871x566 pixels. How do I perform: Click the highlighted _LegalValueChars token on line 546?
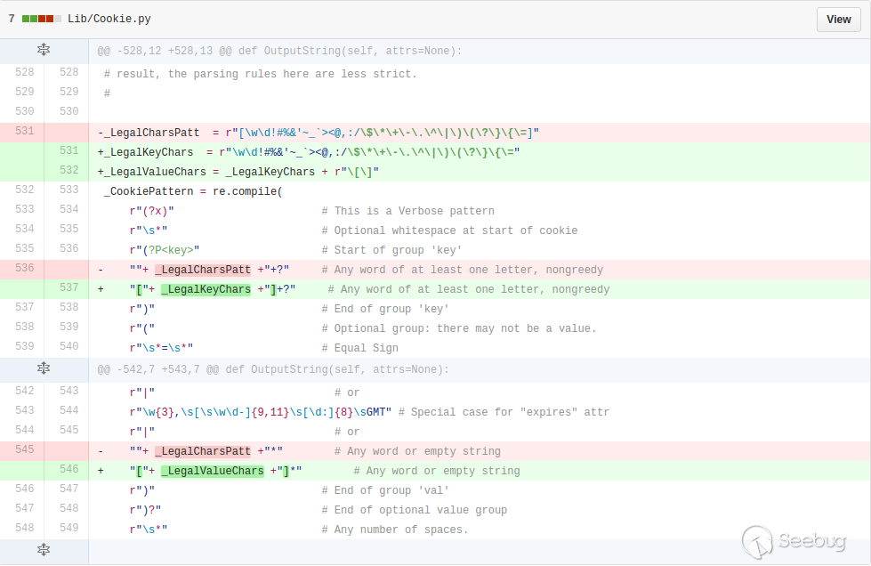[213, 471]
